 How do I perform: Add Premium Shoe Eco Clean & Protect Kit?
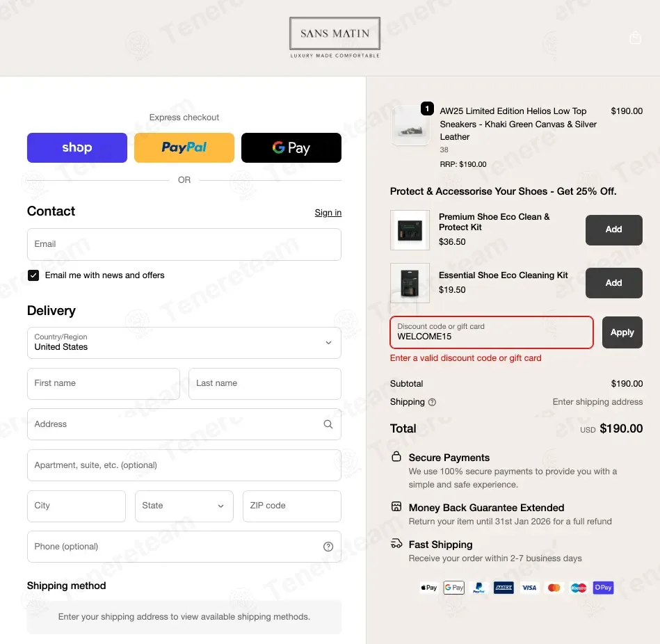[x=613, y=230]
